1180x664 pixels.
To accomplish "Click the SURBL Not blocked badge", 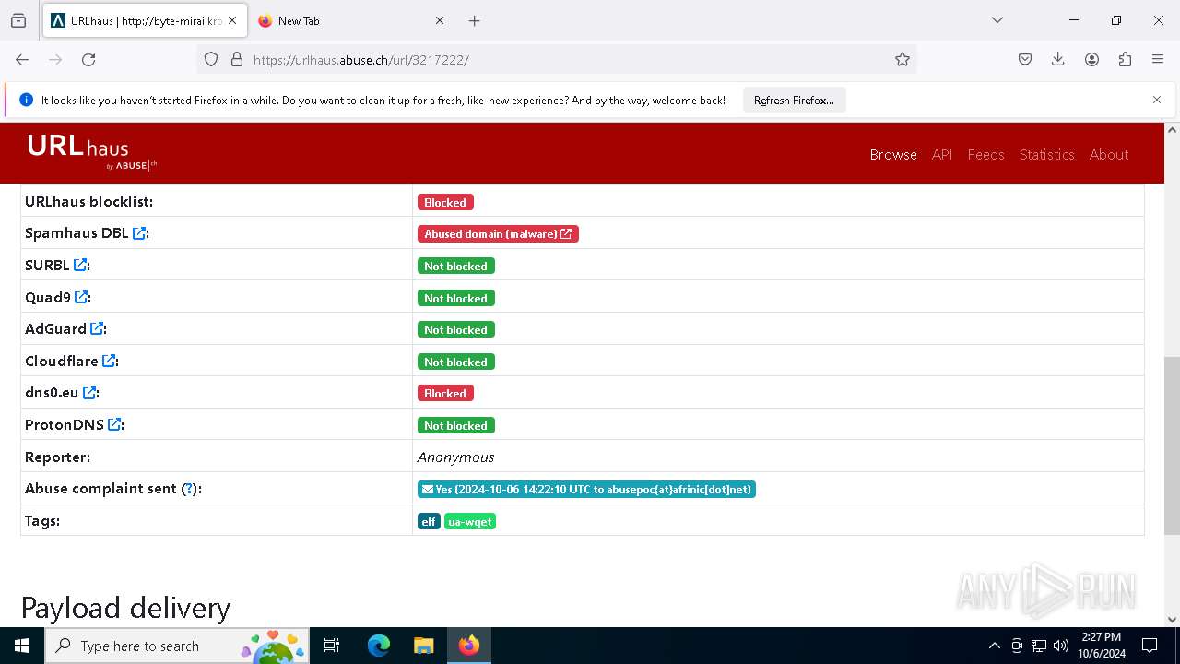I will (456, 266).
